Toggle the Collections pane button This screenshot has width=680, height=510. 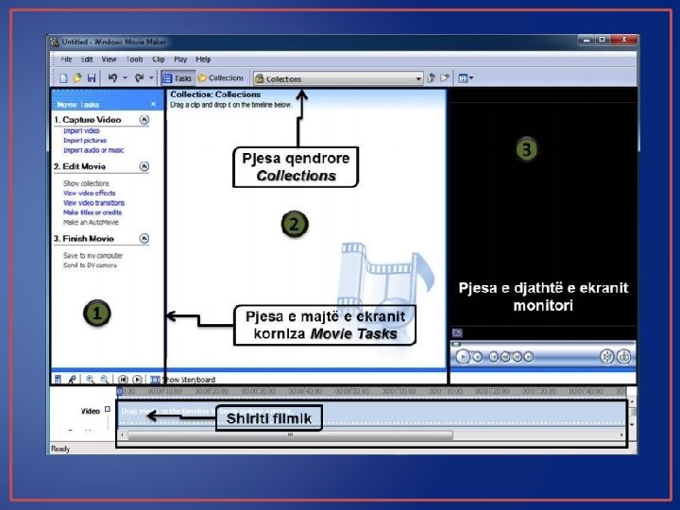(221, 78)
